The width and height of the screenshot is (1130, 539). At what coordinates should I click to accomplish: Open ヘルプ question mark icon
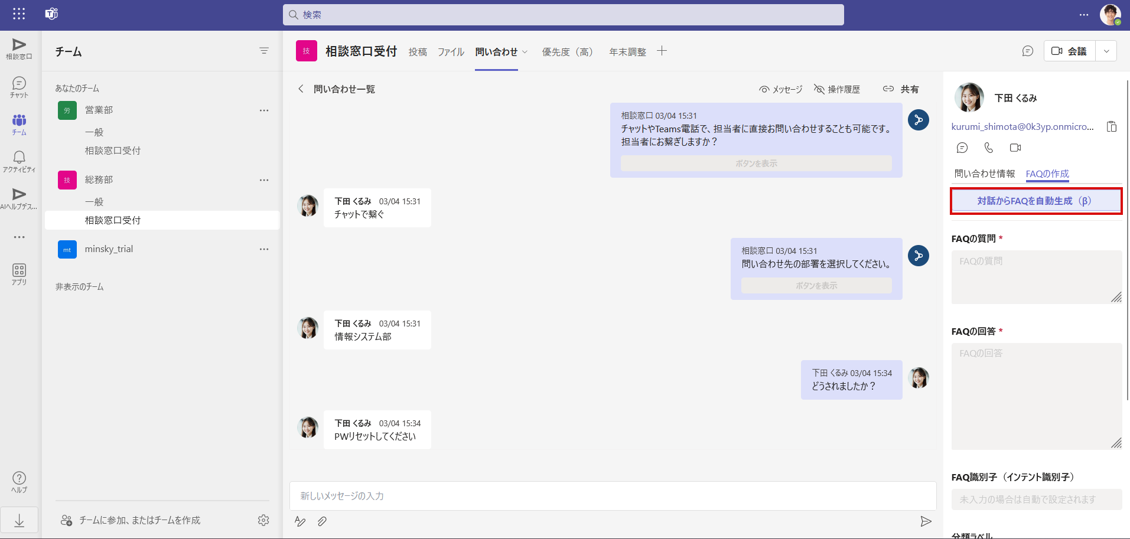[19, 482]
